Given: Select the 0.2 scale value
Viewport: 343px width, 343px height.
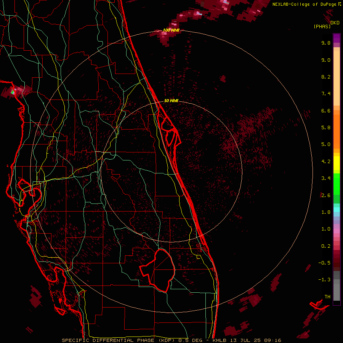Looking at the screenshot, I should (x=326, y=246).
